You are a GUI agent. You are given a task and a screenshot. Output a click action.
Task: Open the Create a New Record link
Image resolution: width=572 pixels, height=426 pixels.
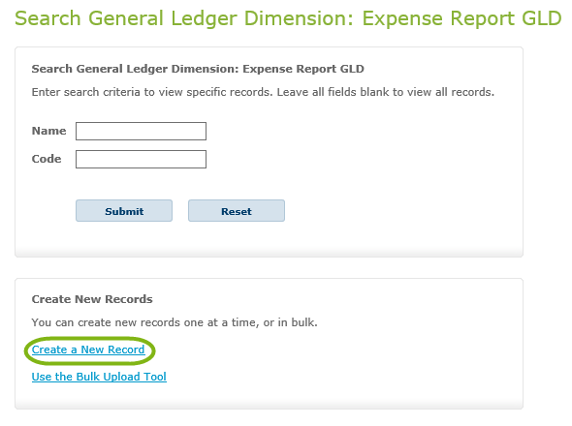88,350
